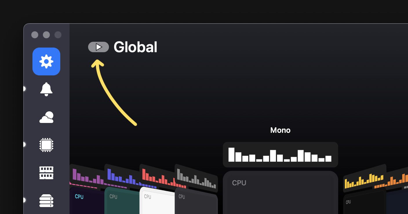
Task: Click the play button beside Global
Action: tap(99, 47)
